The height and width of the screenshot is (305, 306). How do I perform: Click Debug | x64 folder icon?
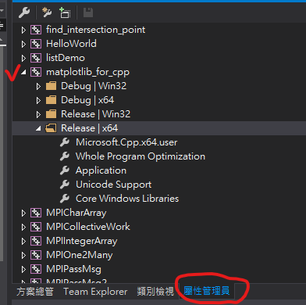click(x=51, y=100)
